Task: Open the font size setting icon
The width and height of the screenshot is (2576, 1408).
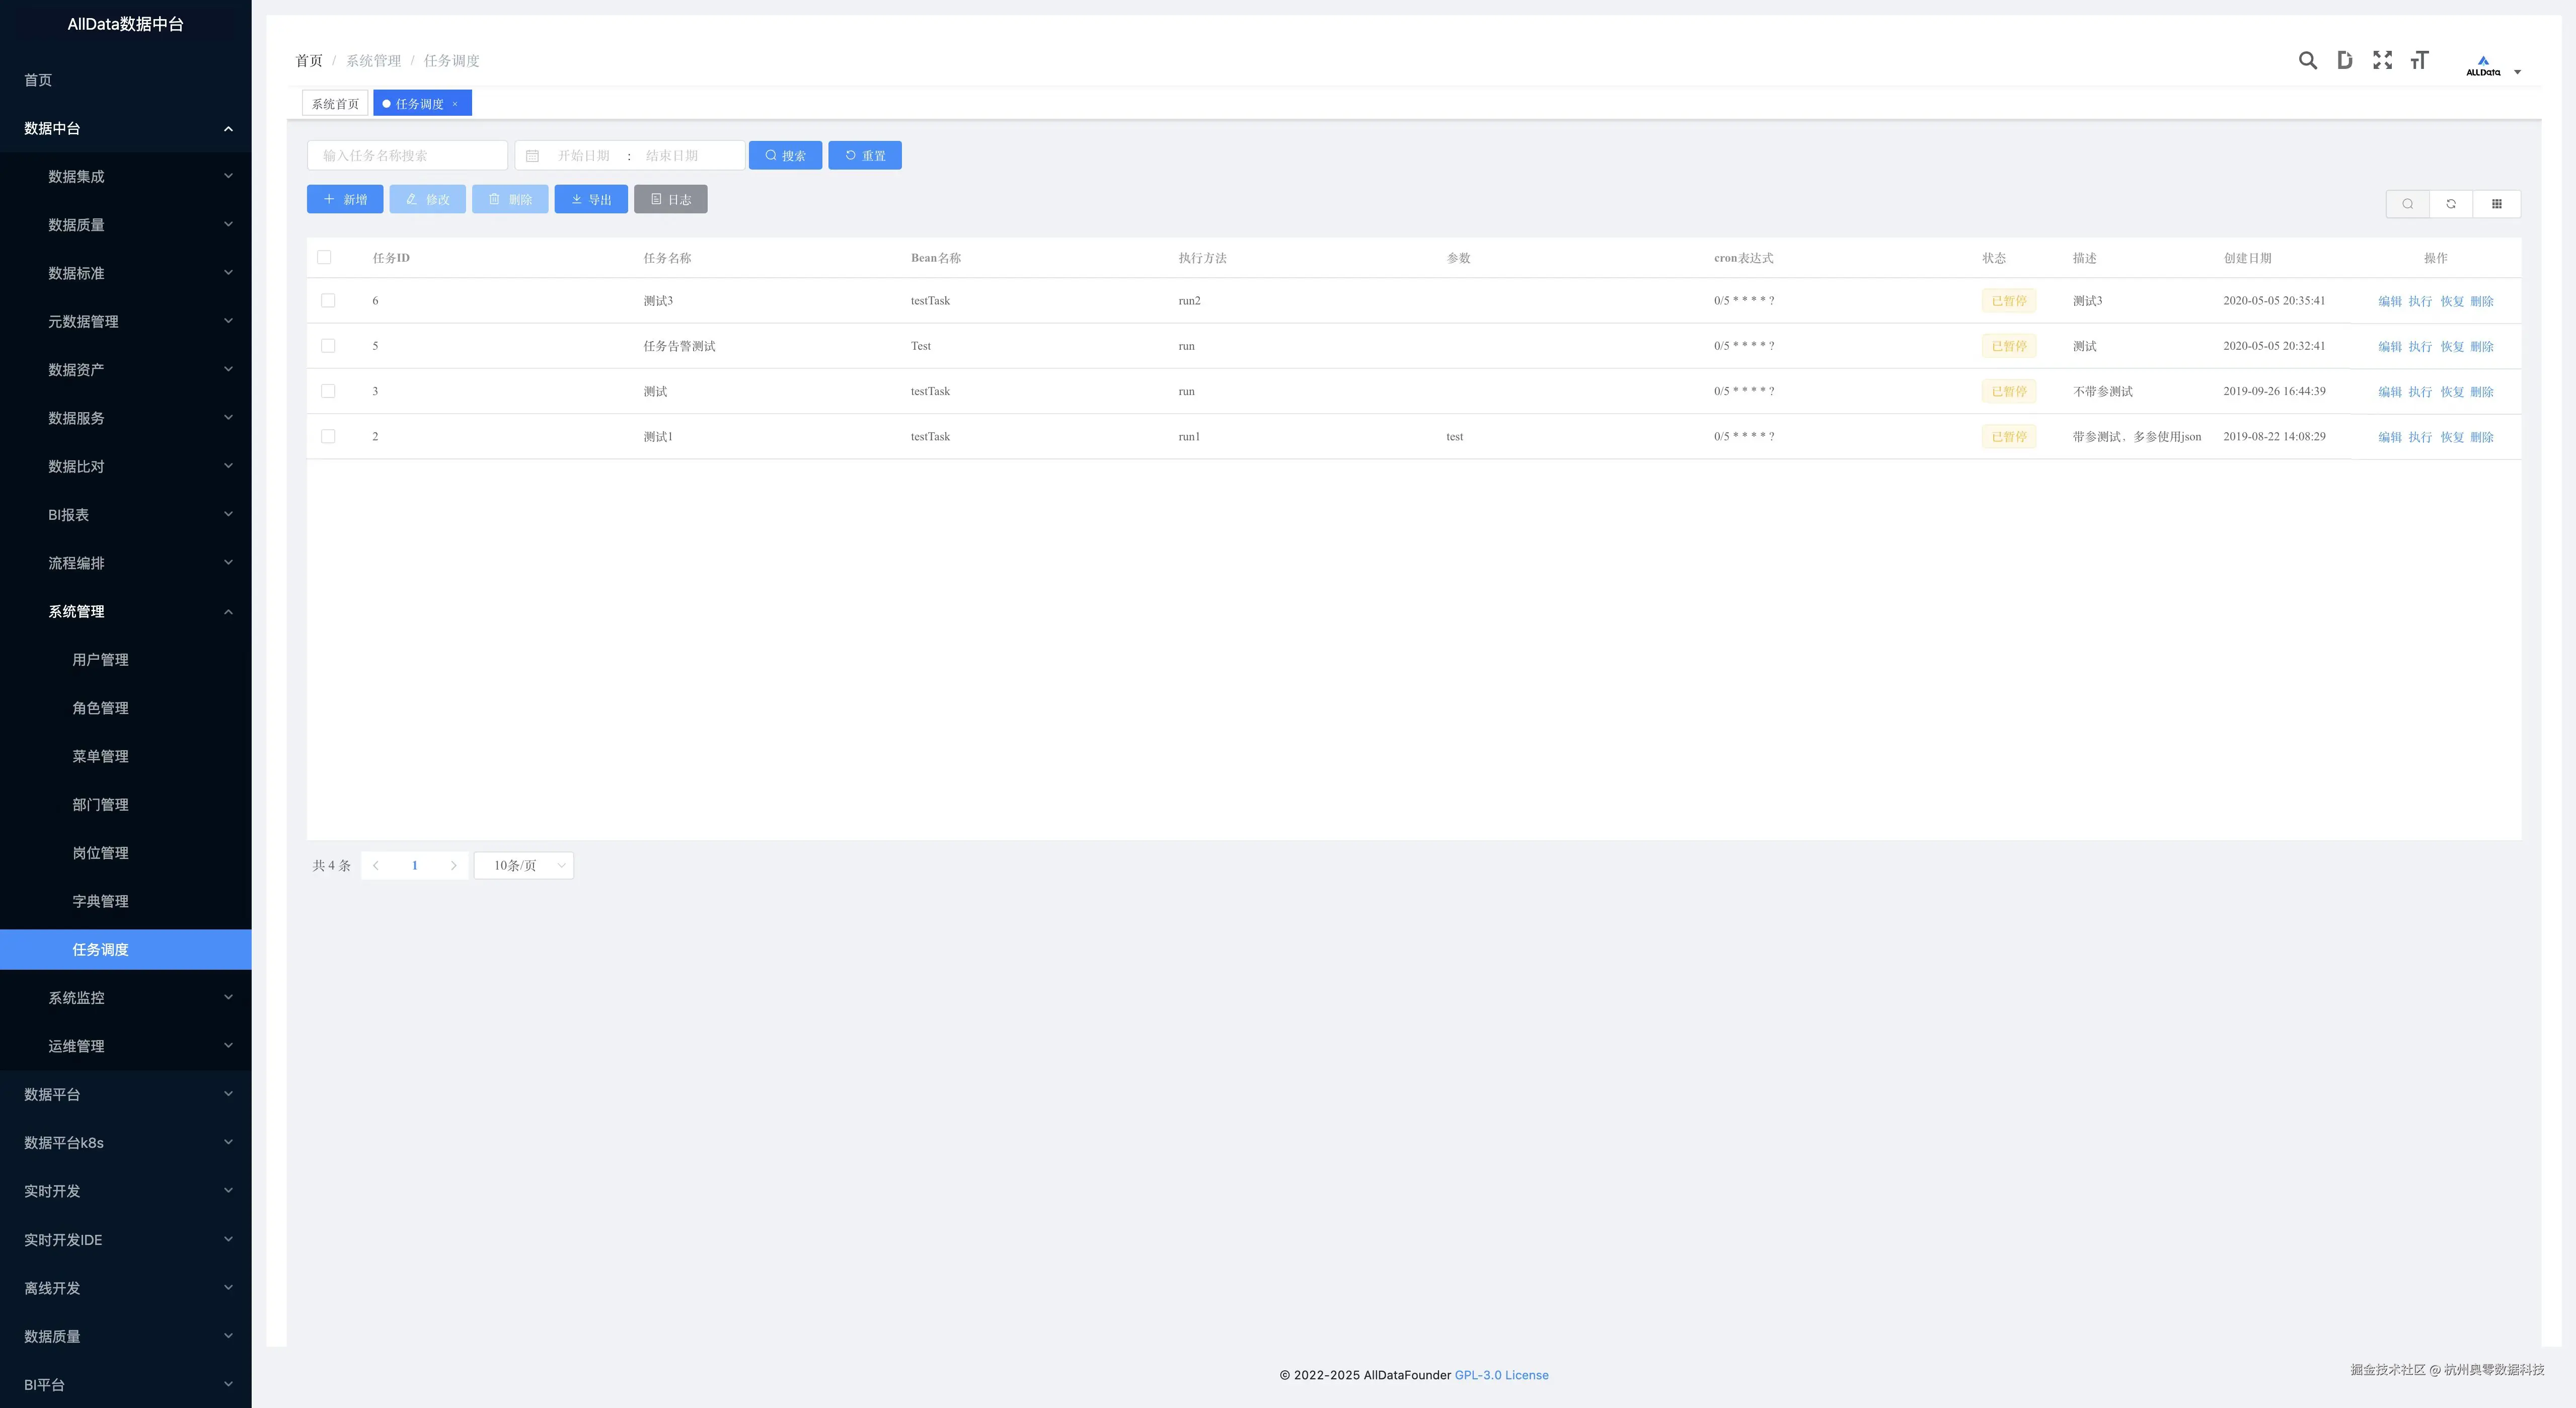Action: [x=2419, y=61]
